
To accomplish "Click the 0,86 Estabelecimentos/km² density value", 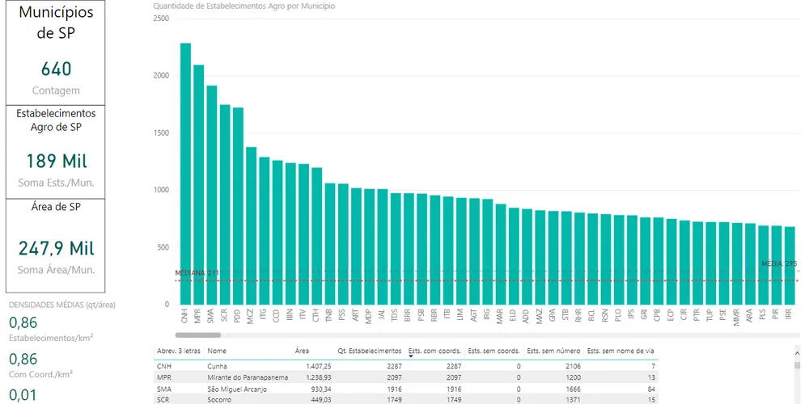I will click(23, 323).
